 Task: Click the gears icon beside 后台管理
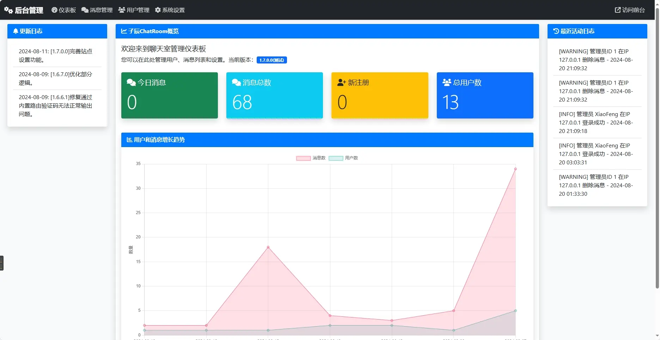[x=8, y=10]
